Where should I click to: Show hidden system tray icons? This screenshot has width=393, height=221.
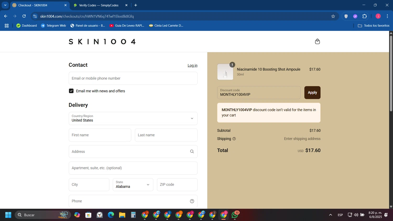point(330,215)
